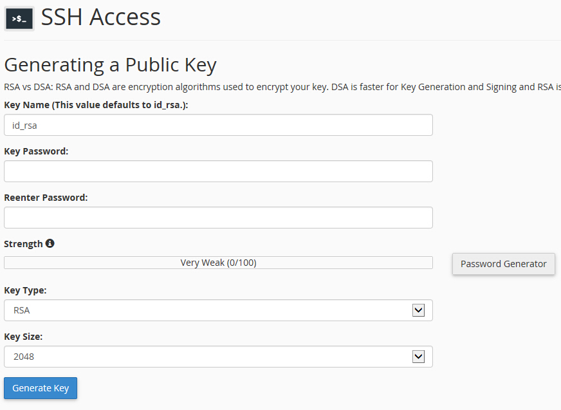Click the Generating a Public Key heading
561x410 pixels.
pos(110,65)
